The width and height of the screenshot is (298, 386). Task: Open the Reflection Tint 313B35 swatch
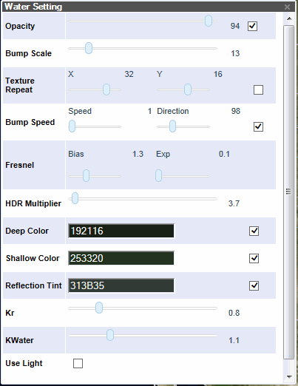[121, 285]
